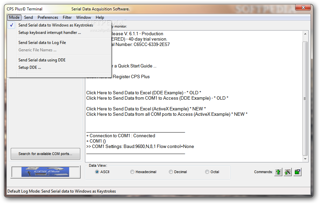
Task: Open the Help menu
Action: [x=100, y=17]
